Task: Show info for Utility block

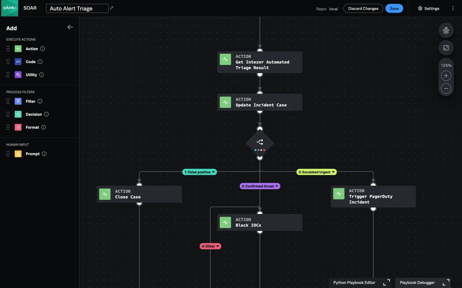Action: 42,75
